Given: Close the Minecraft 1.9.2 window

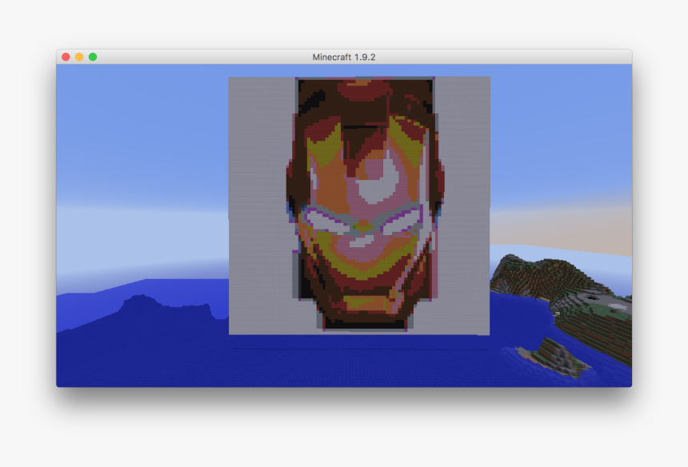Looking at the screenshot, I should [66, 57].
